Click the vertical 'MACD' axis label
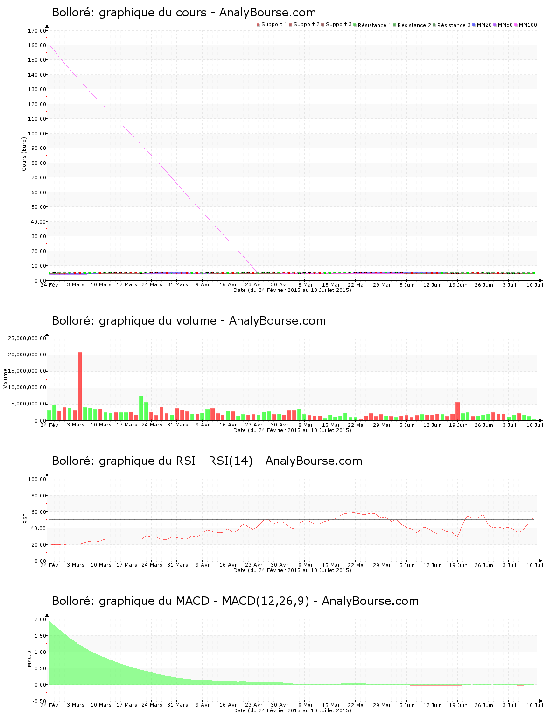Screen dimensions: 560x724 pyautogui.click(x=29, y=659)
